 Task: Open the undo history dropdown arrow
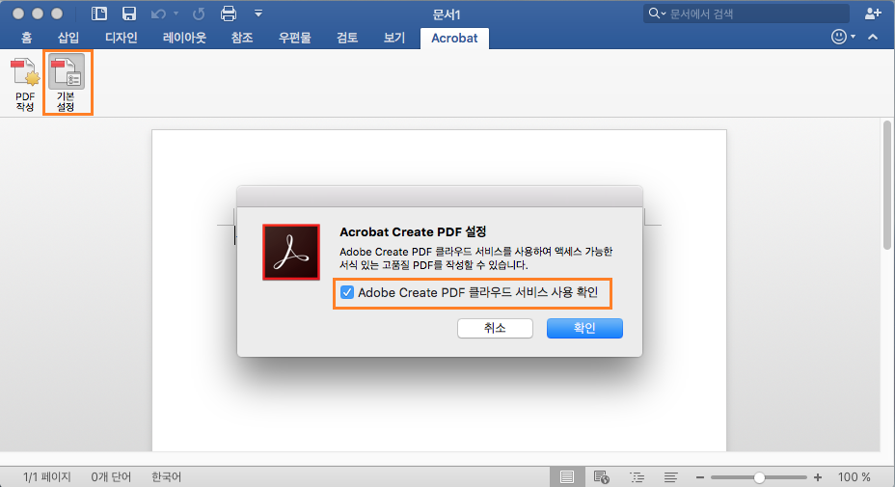pyautogui.click(x=176, y=14)
